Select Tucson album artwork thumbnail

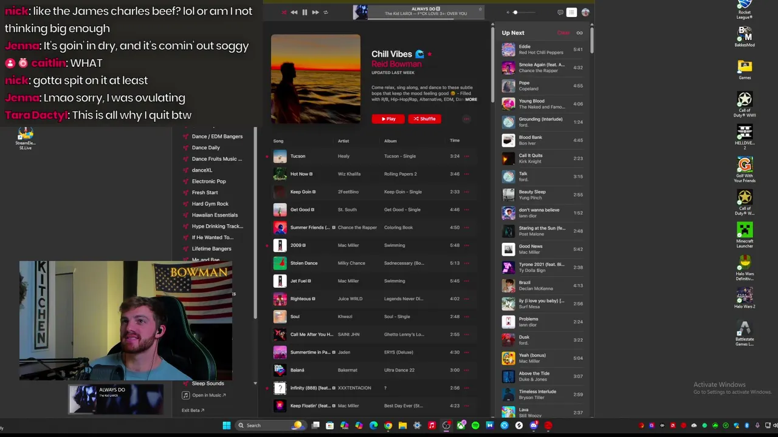point(280,156)
